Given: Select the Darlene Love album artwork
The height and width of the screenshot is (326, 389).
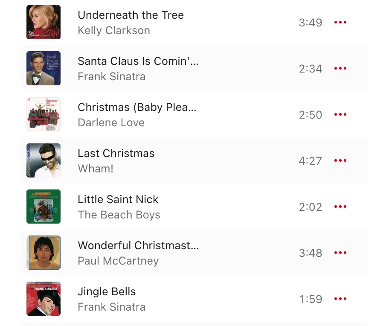Looking at the screenshot, I should (x=44, y=114).
